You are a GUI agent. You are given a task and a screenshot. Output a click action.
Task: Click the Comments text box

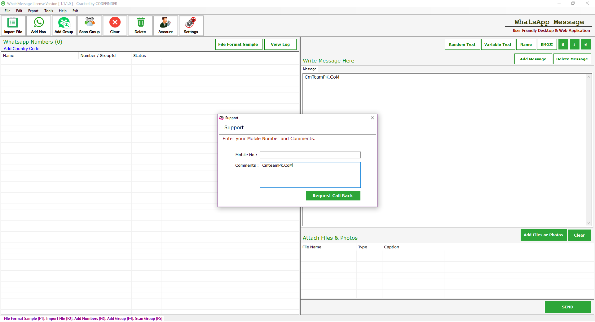click(x=310, y=175)
